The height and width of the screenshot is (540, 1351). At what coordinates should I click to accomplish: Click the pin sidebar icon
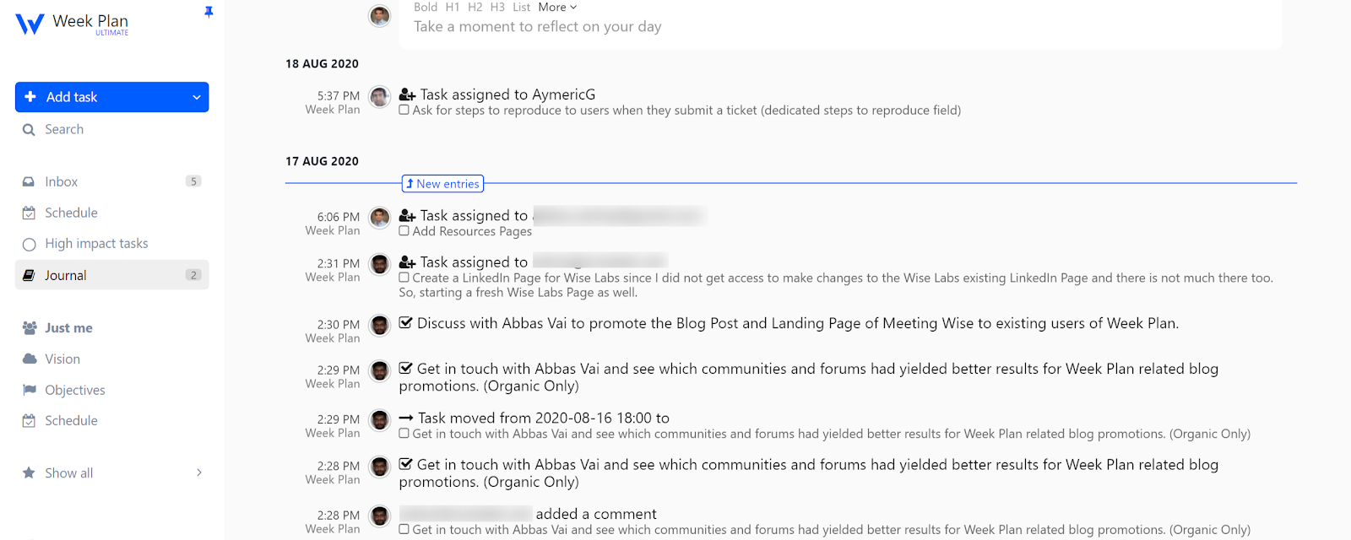209,12
